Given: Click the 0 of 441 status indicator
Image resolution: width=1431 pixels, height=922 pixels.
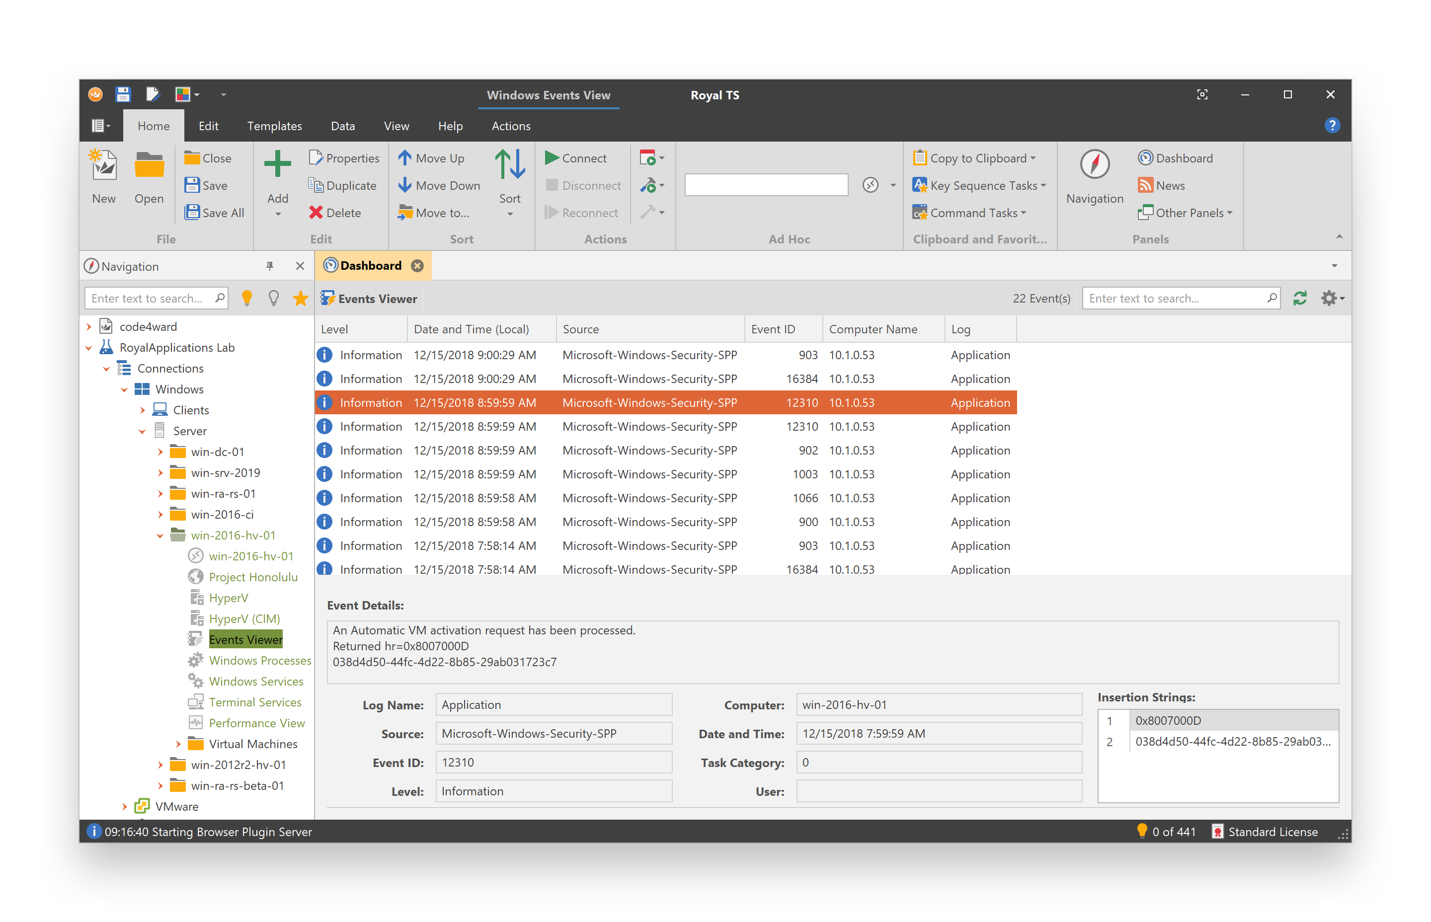Looking at the screenshot, I should tap(1165, 832).
